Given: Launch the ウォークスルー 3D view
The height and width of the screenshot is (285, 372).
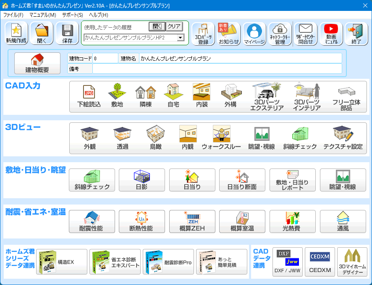Looking at the screenshot, I should point(221,139).
